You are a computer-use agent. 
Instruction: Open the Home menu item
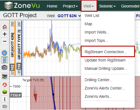point(52,6)
